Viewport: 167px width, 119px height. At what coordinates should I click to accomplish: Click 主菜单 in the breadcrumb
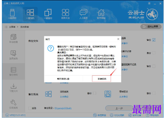point(12,27)
